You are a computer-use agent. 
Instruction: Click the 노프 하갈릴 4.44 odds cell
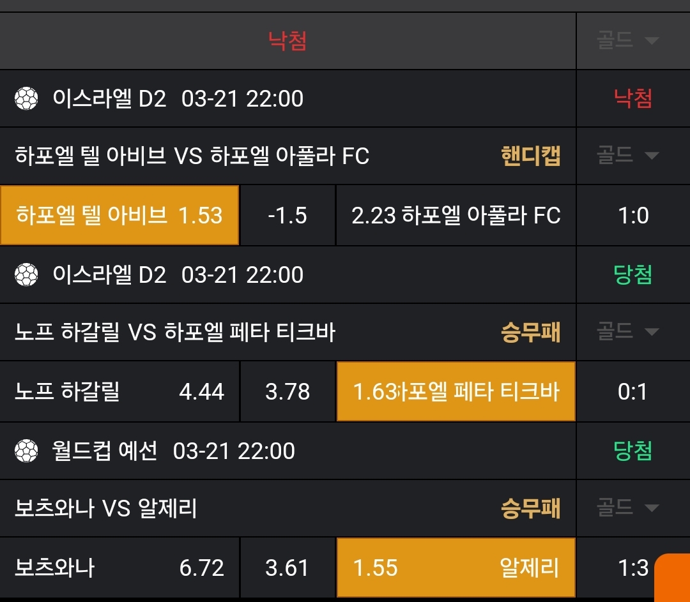[119, 391]
